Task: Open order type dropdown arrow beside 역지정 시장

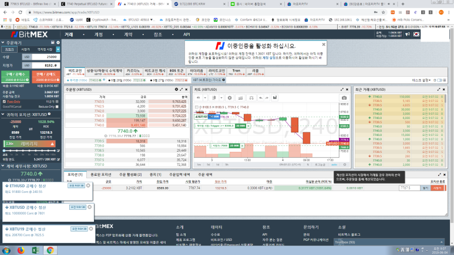Action: pos(58,49)
